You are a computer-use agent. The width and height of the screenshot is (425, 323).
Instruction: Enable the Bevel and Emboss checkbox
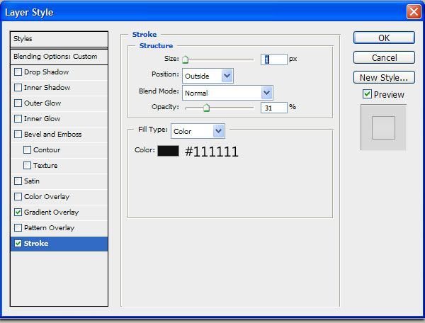[x=18, y=135]
